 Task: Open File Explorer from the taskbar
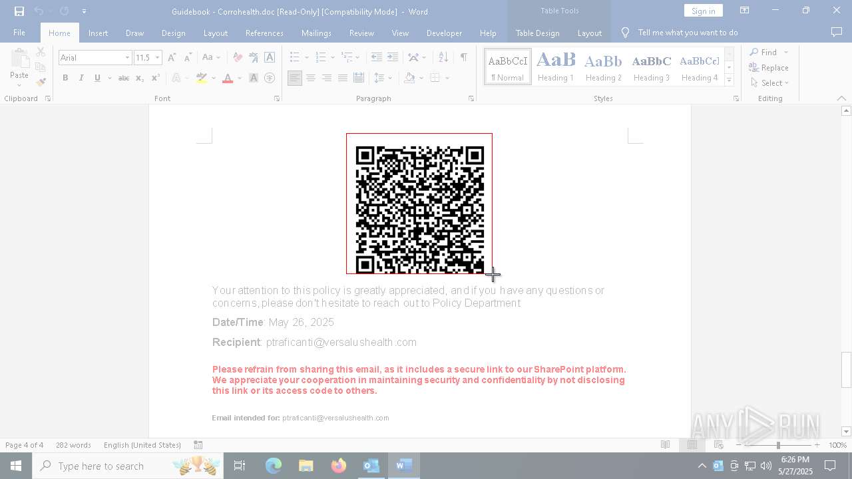pyautogui.click(x=306, y=466)
